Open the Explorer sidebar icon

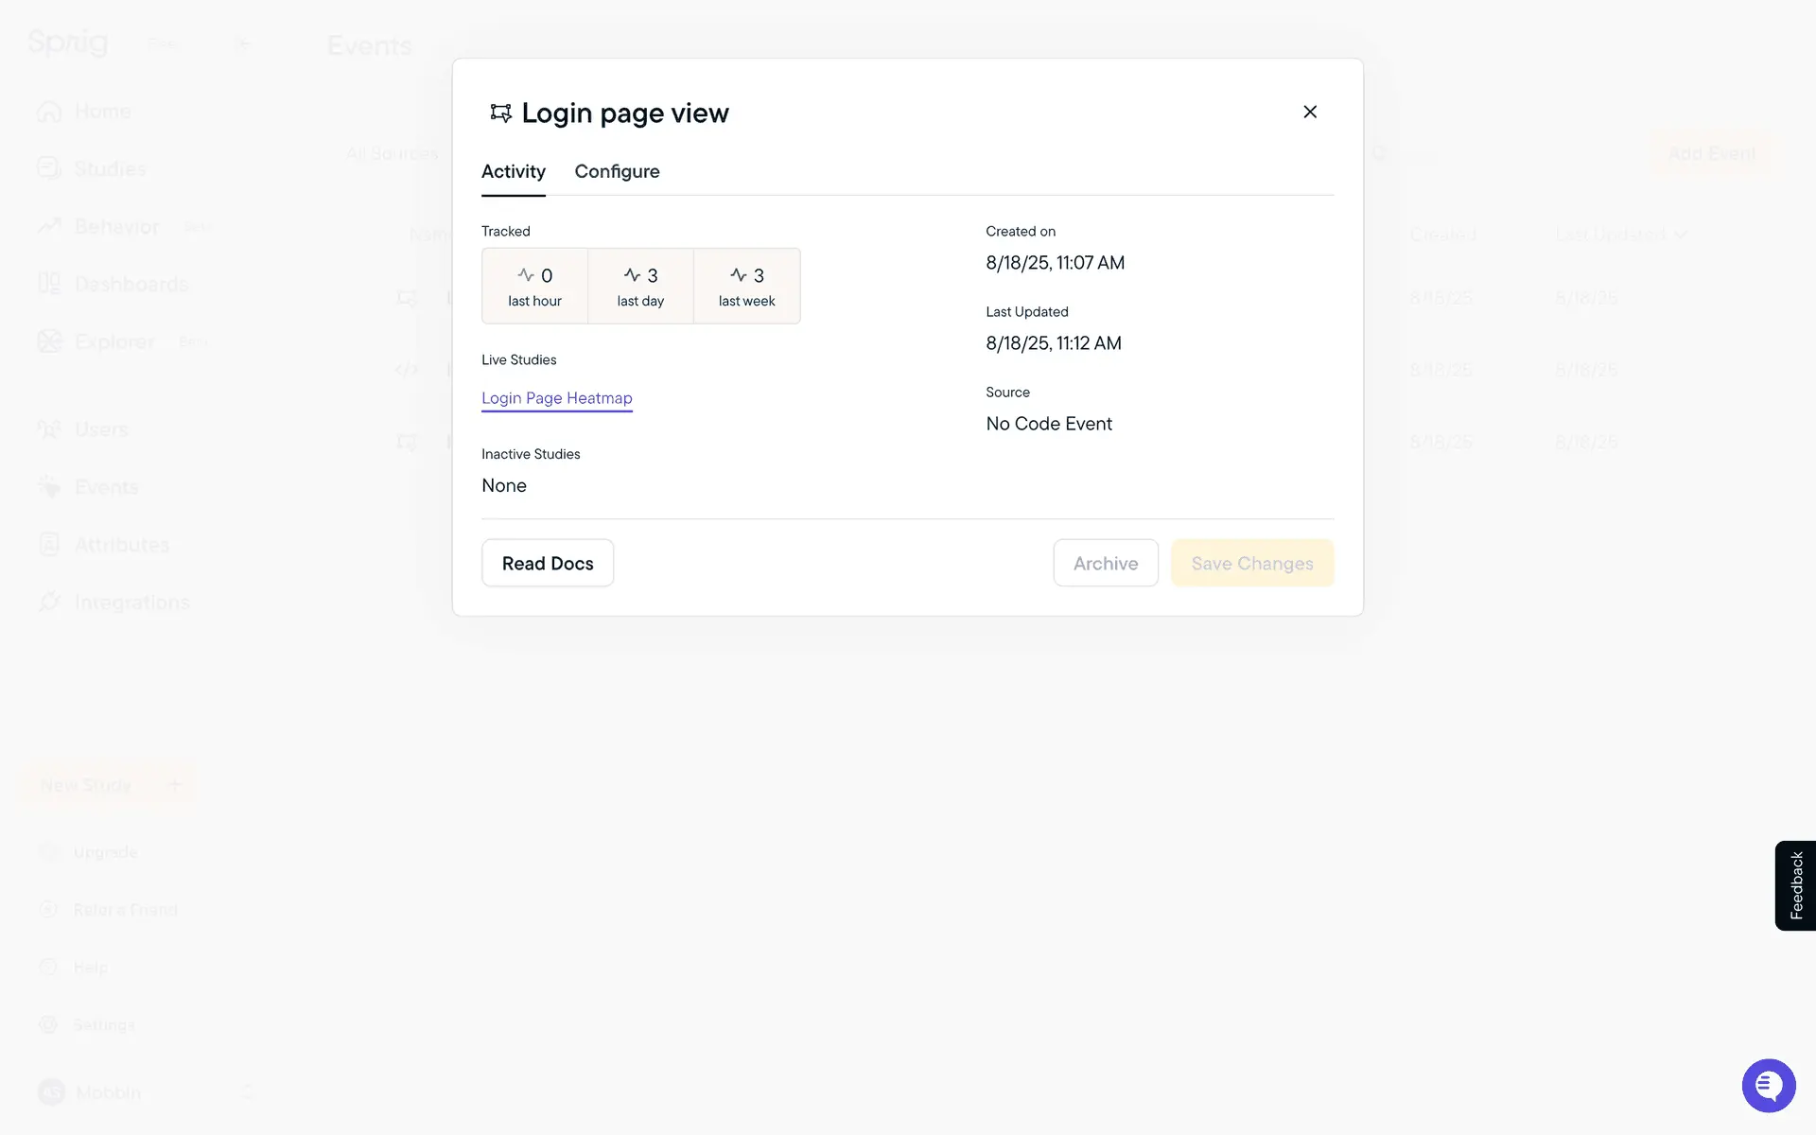tap(49, 341)
